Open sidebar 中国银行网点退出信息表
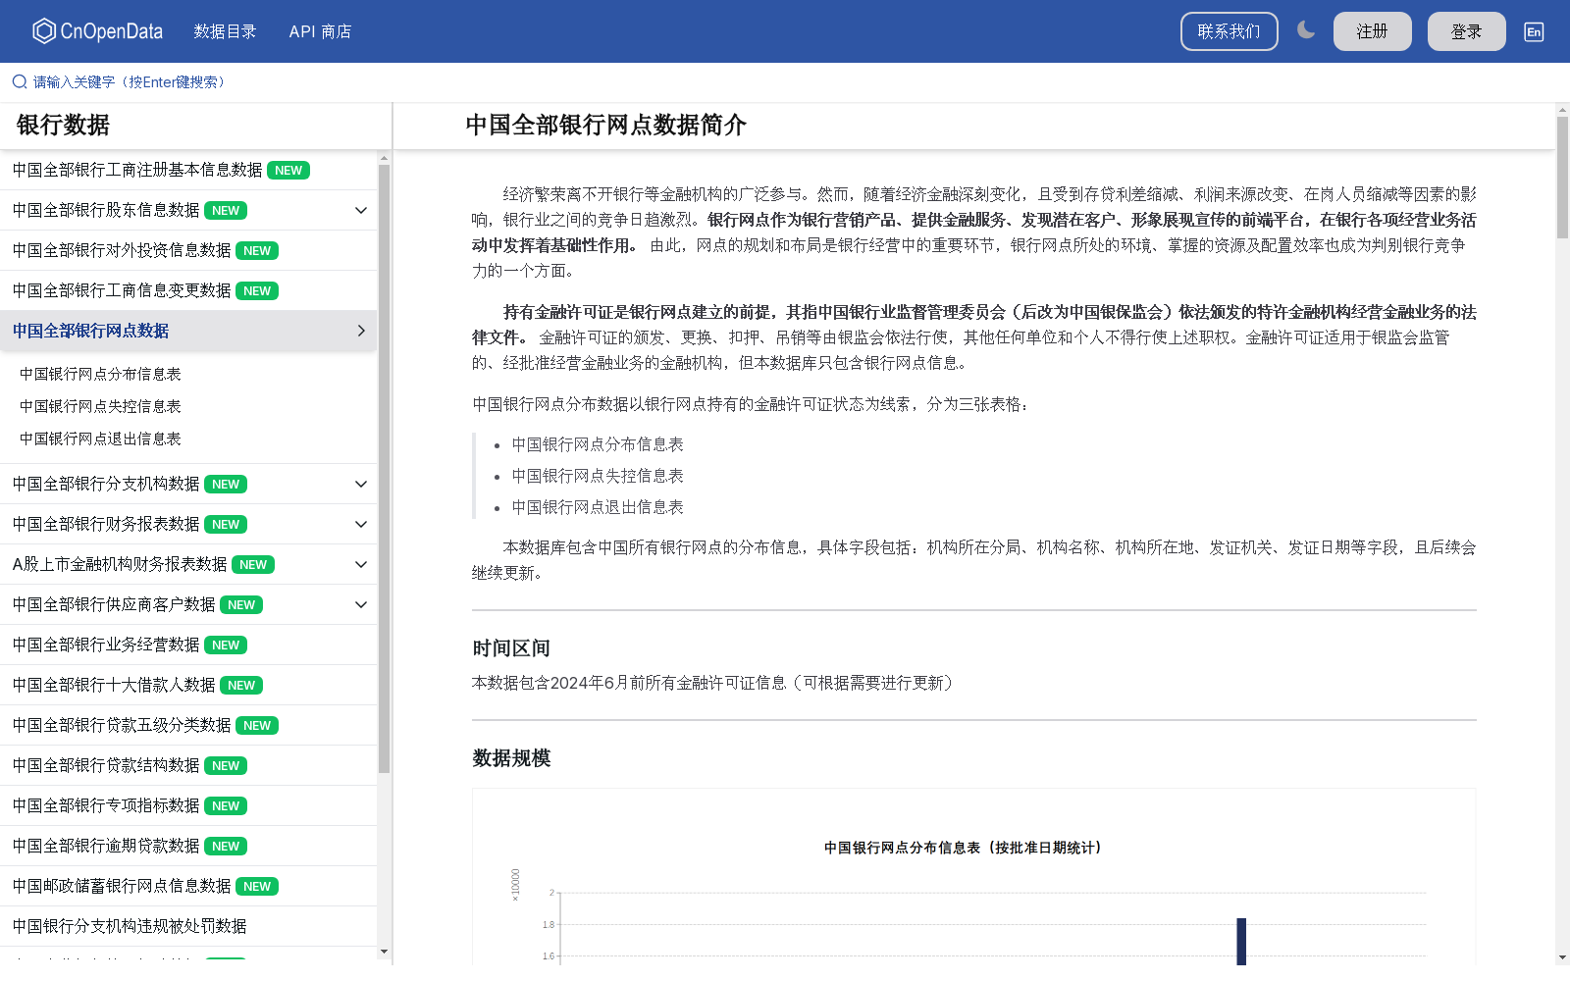The height and width of the screenshot is (981, 1570). point(100,439)
